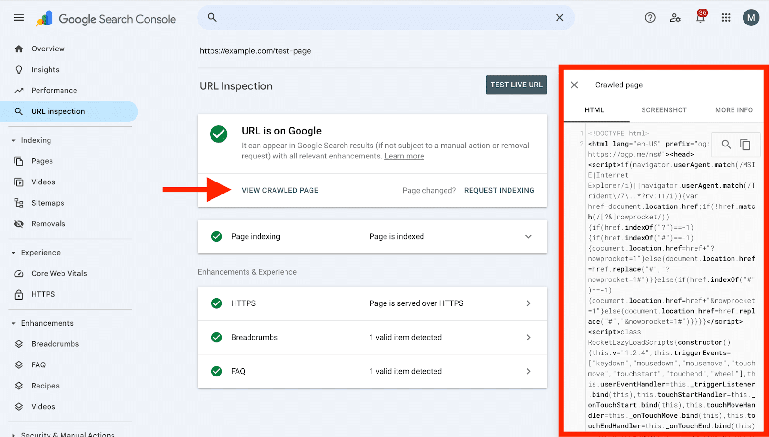This screenshot has height=437, width=769.
Task: Click VIEW CRAWLED PAGE
Action: (x=280, y=190)
